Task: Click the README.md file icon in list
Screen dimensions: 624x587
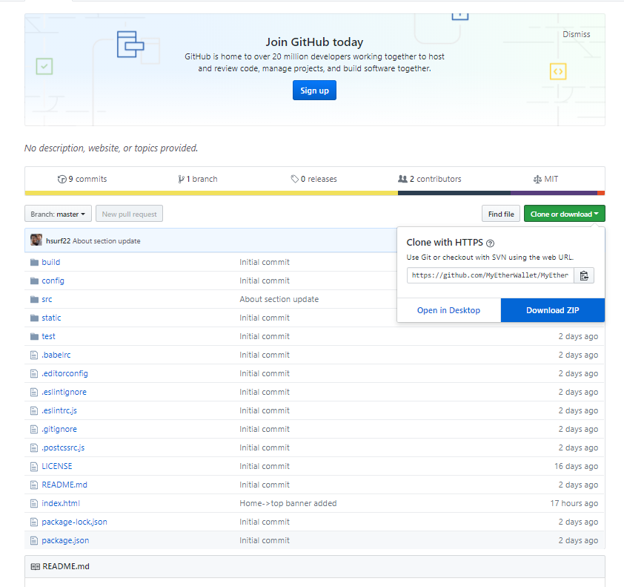Action: pos(34,485)
